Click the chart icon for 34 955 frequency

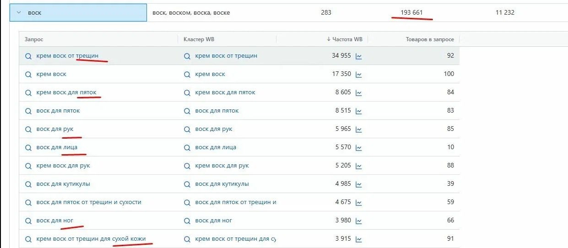(359, 56)
